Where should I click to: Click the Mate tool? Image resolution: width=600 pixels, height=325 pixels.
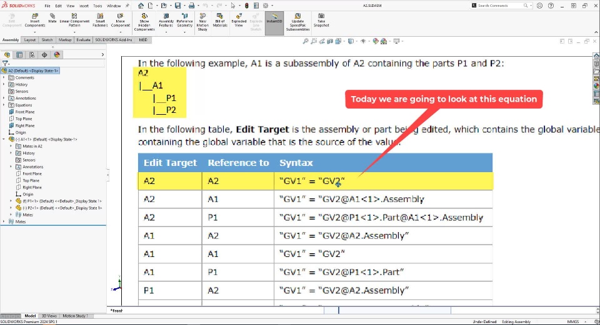coord(52,18)
